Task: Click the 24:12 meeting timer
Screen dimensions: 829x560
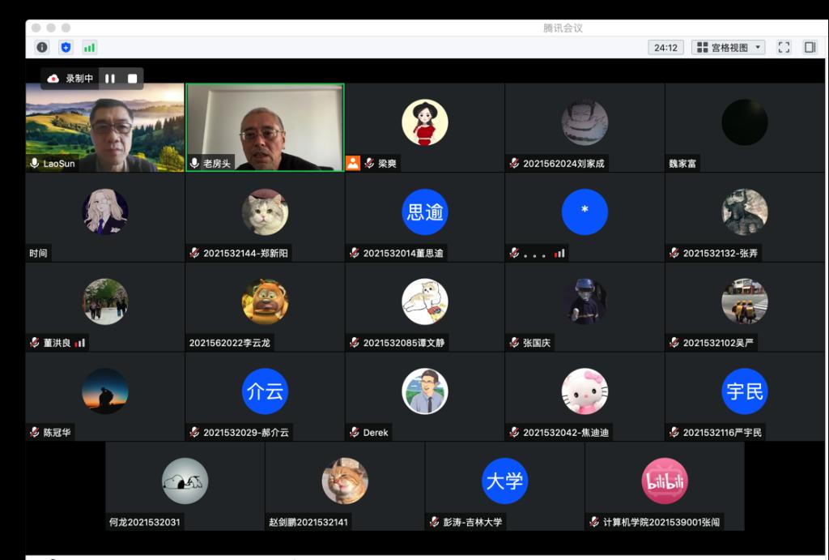Action: [665, 48]
